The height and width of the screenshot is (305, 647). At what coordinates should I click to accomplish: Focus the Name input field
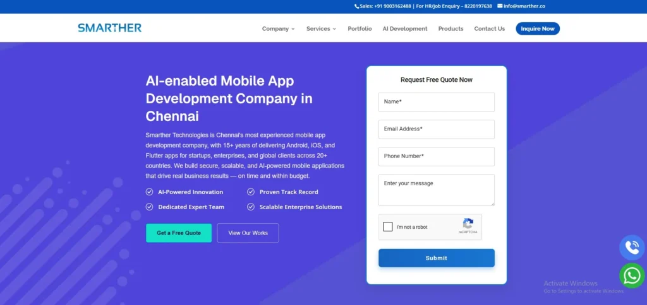[x=436, y=102]
